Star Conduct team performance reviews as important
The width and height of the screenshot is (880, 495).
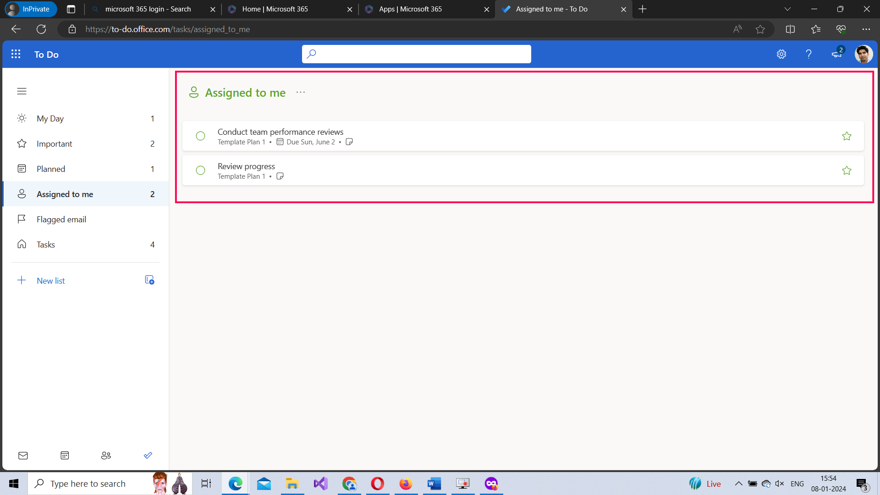coord(847,136)
